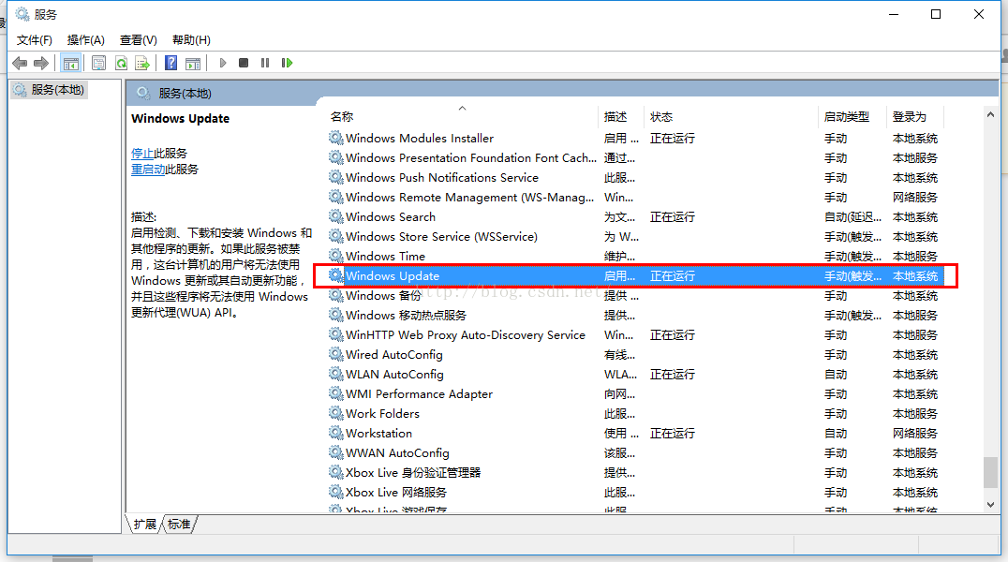Click the vertical scrollbar thumb
This screenshot has width=1008, height=562.
(x=990, y=473)
